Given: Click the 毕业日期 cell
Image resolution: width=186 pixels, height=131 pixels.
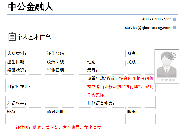Looking at the screenshot, I should pyautogui.click(x=65, y=70).
